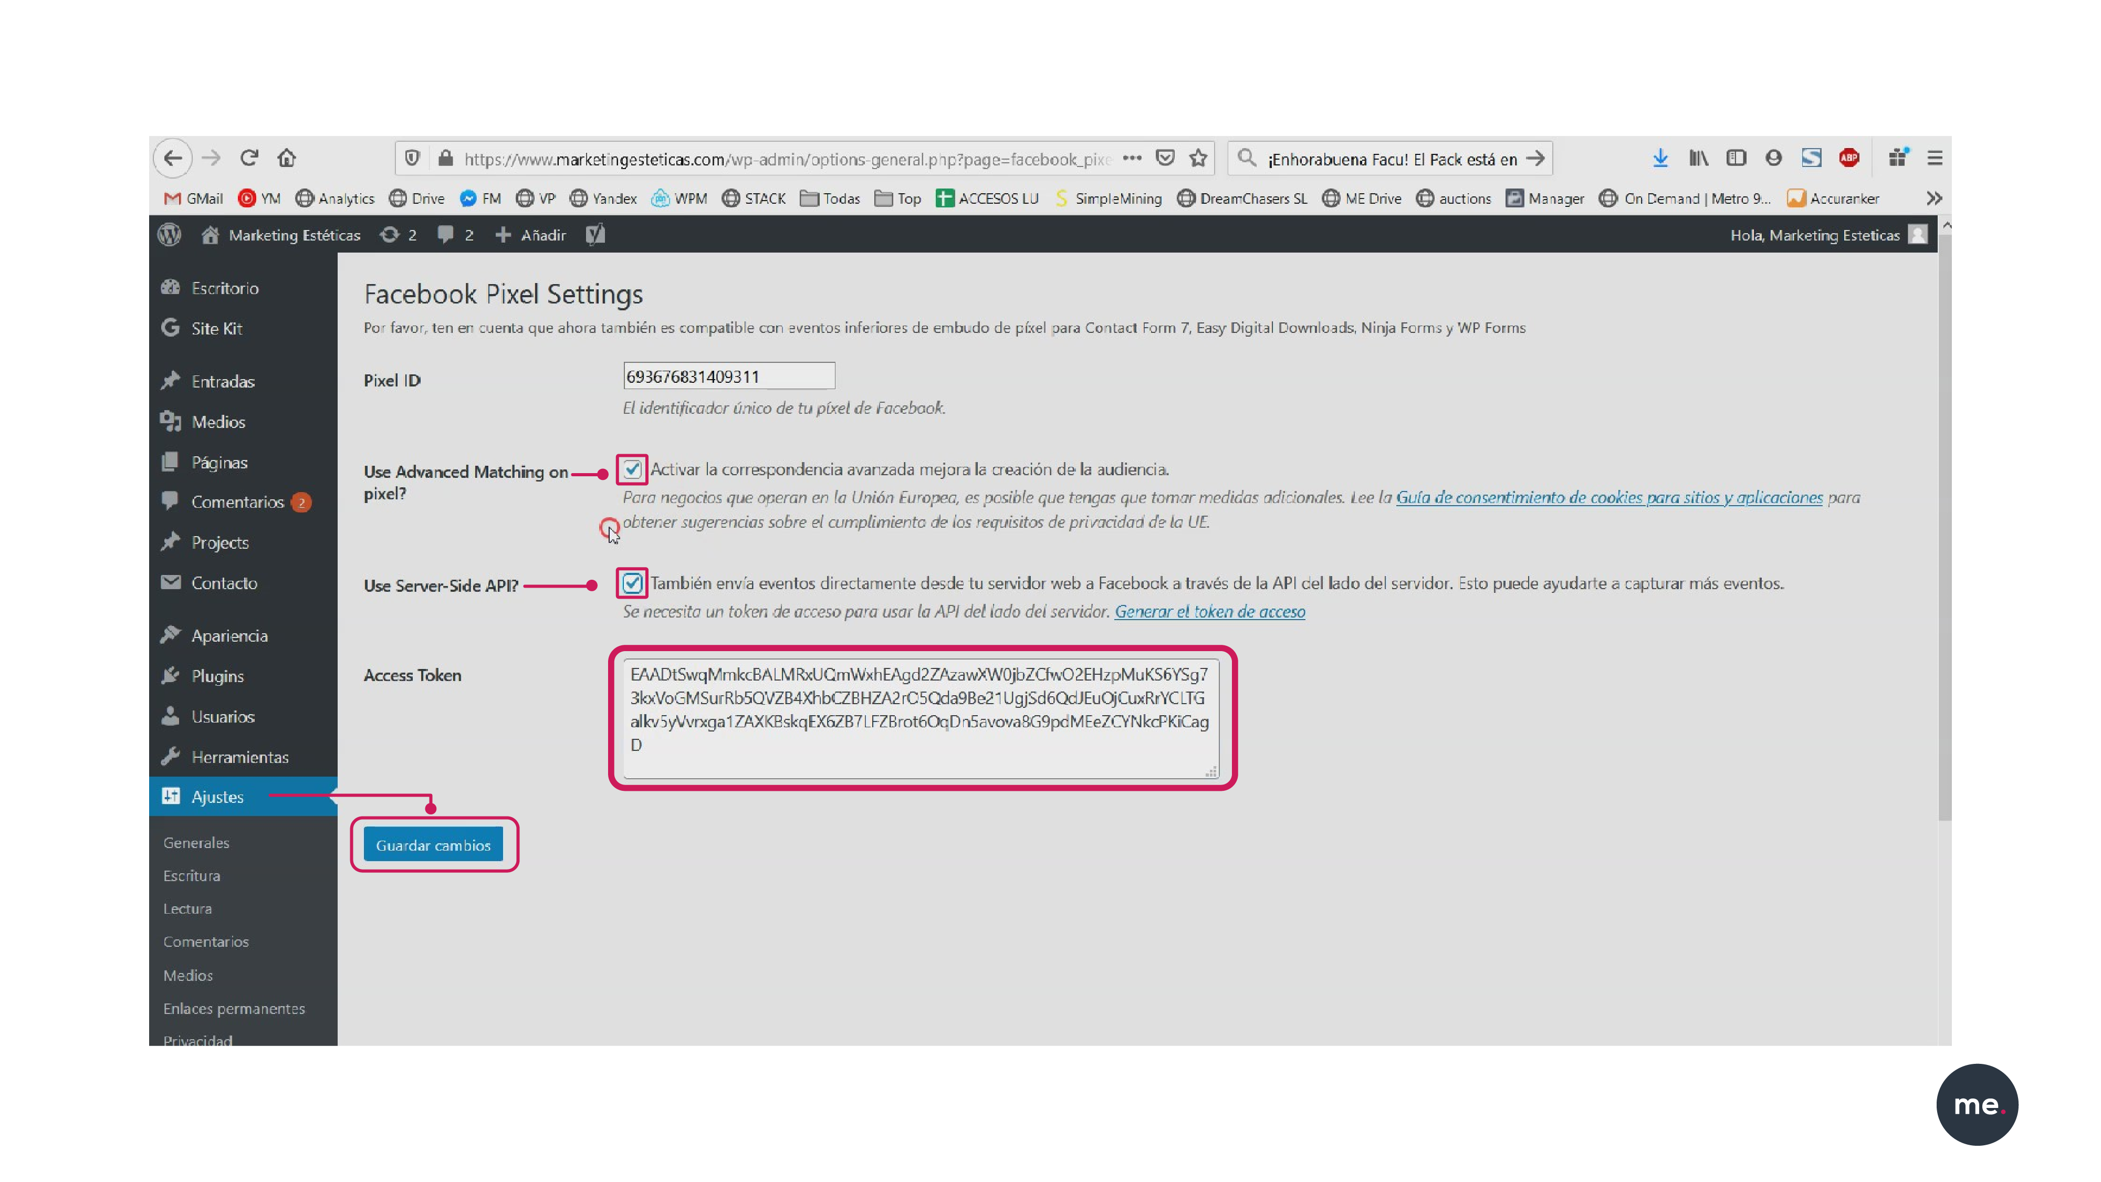Submit search with arrow button

tap(1536, 158)
